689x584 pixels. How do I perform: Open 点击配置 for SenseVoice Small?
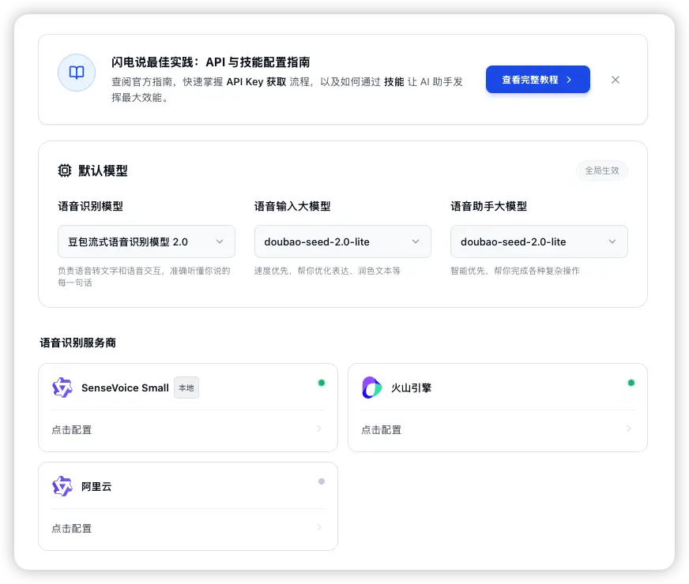[188, 429]
